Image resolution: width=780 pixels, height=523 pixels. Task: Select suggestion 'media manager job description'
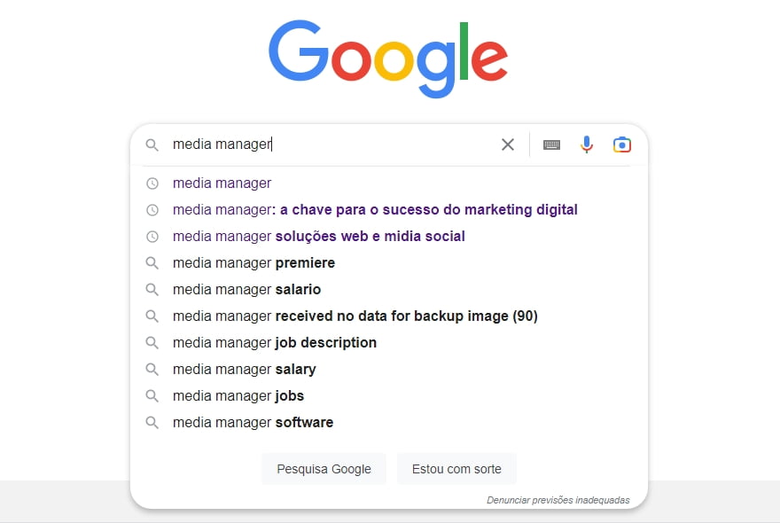(275, 342)
